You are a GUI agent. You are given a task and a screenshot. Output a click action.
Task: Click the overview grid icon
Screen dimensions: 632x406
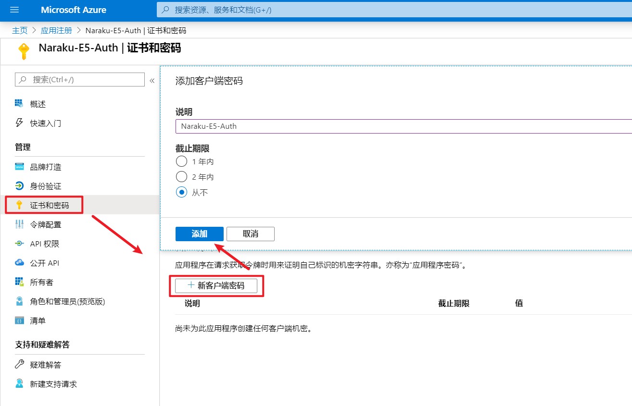19,104
